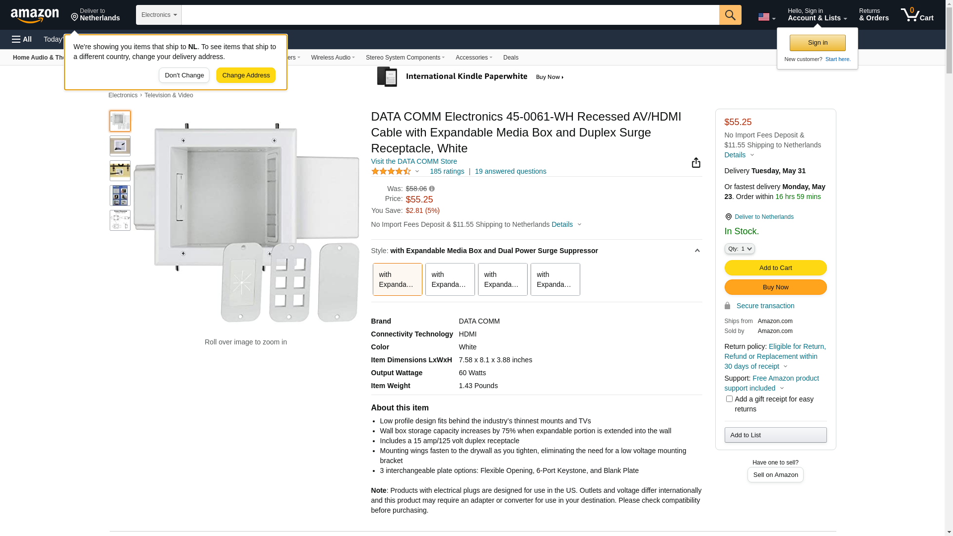Click the search input field
The width and height of the screenshot is (953, 536).
450,15
